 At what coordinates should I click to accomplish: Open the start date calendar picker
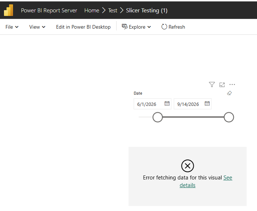pyautogui.click(x=167, y=103)
